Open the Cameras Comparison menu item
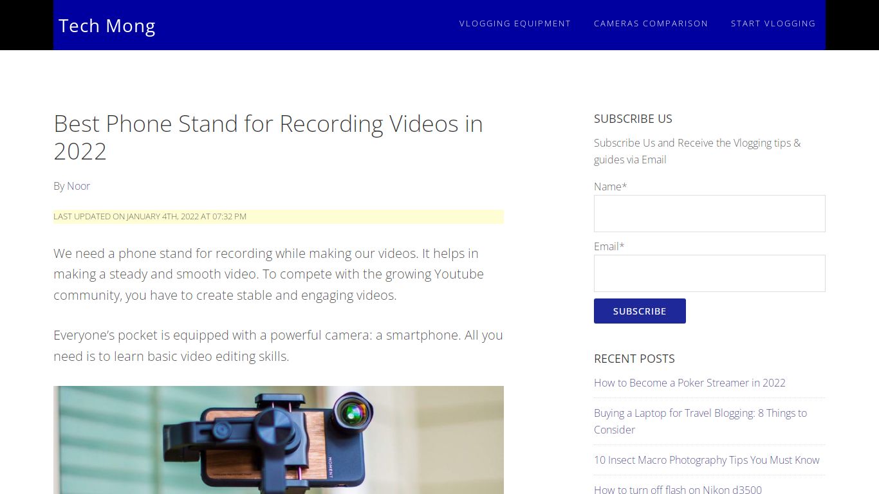 click(x=651, y=23)
